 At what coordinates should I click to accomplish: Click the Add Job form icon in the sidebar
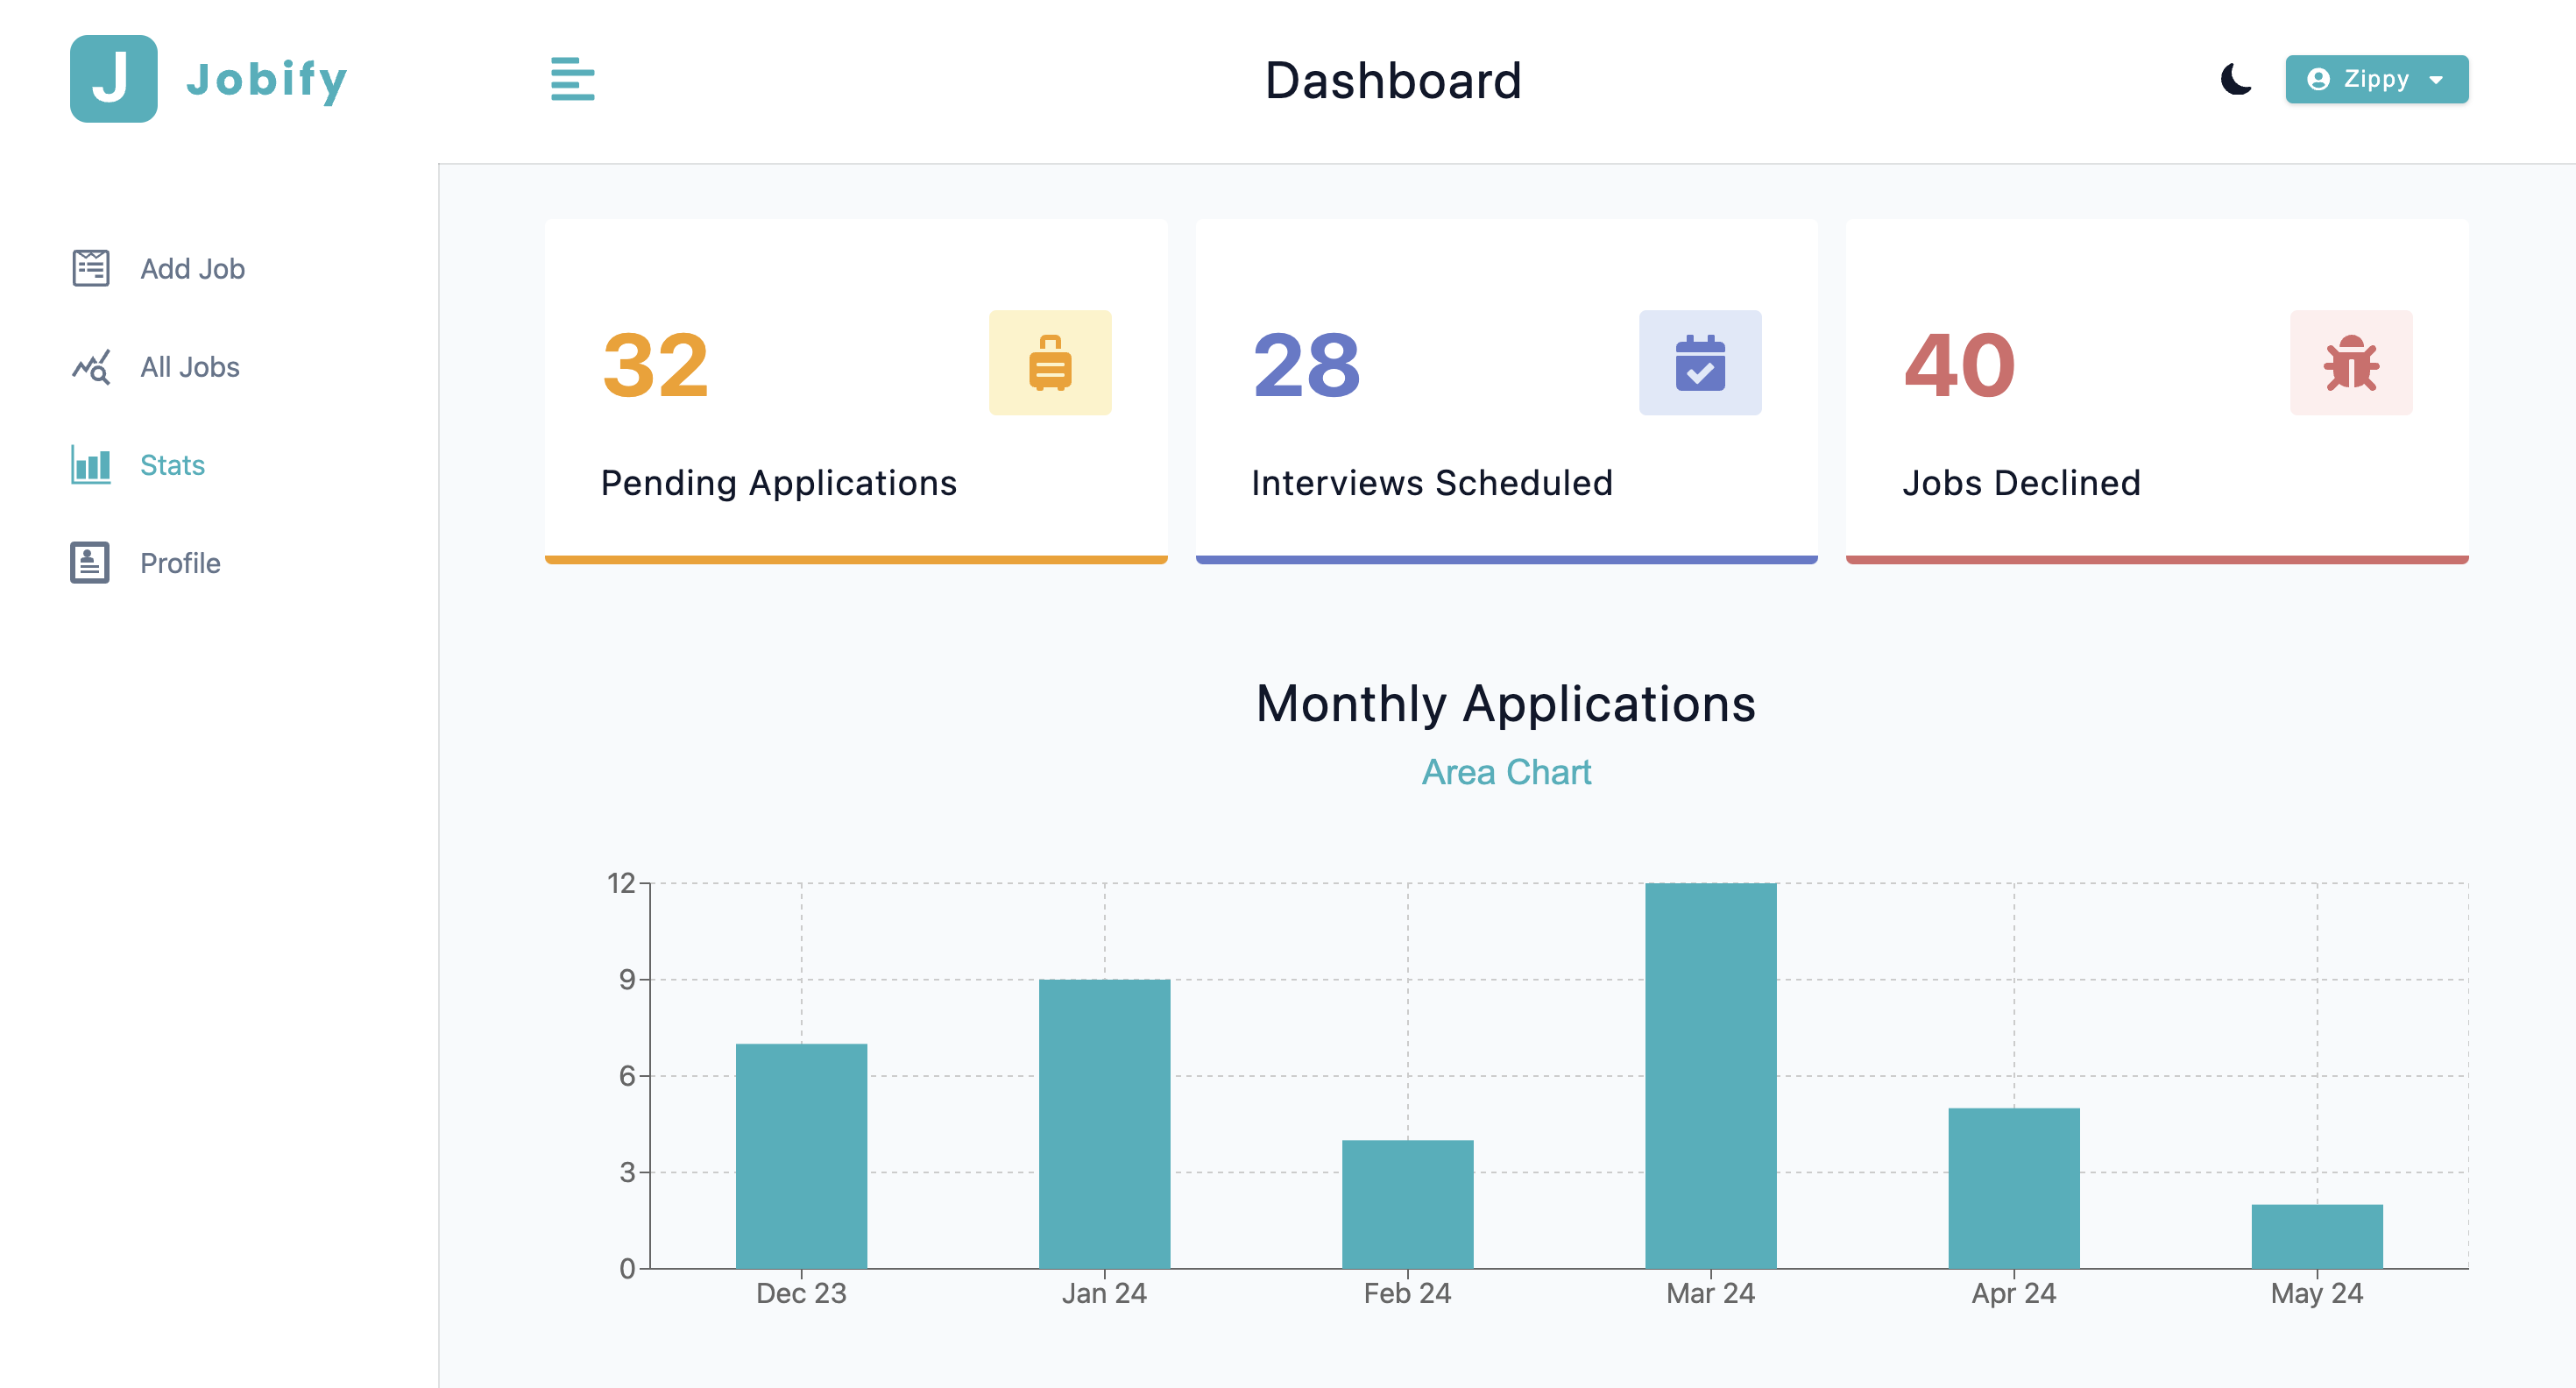90,268
